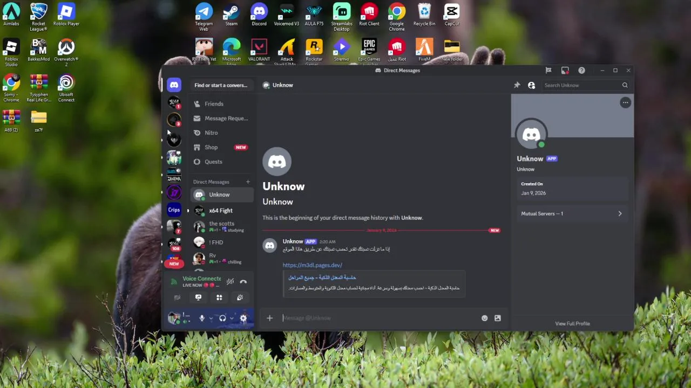Disconnect from voice call

[x=243, y=281]
